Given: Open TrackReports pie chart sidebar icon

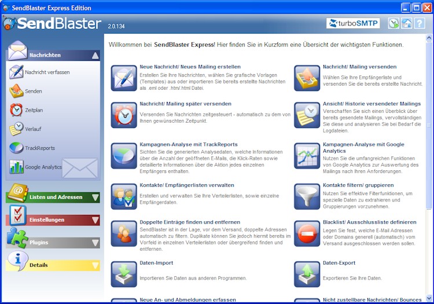Looking at the screenshot, I should 16,148.
